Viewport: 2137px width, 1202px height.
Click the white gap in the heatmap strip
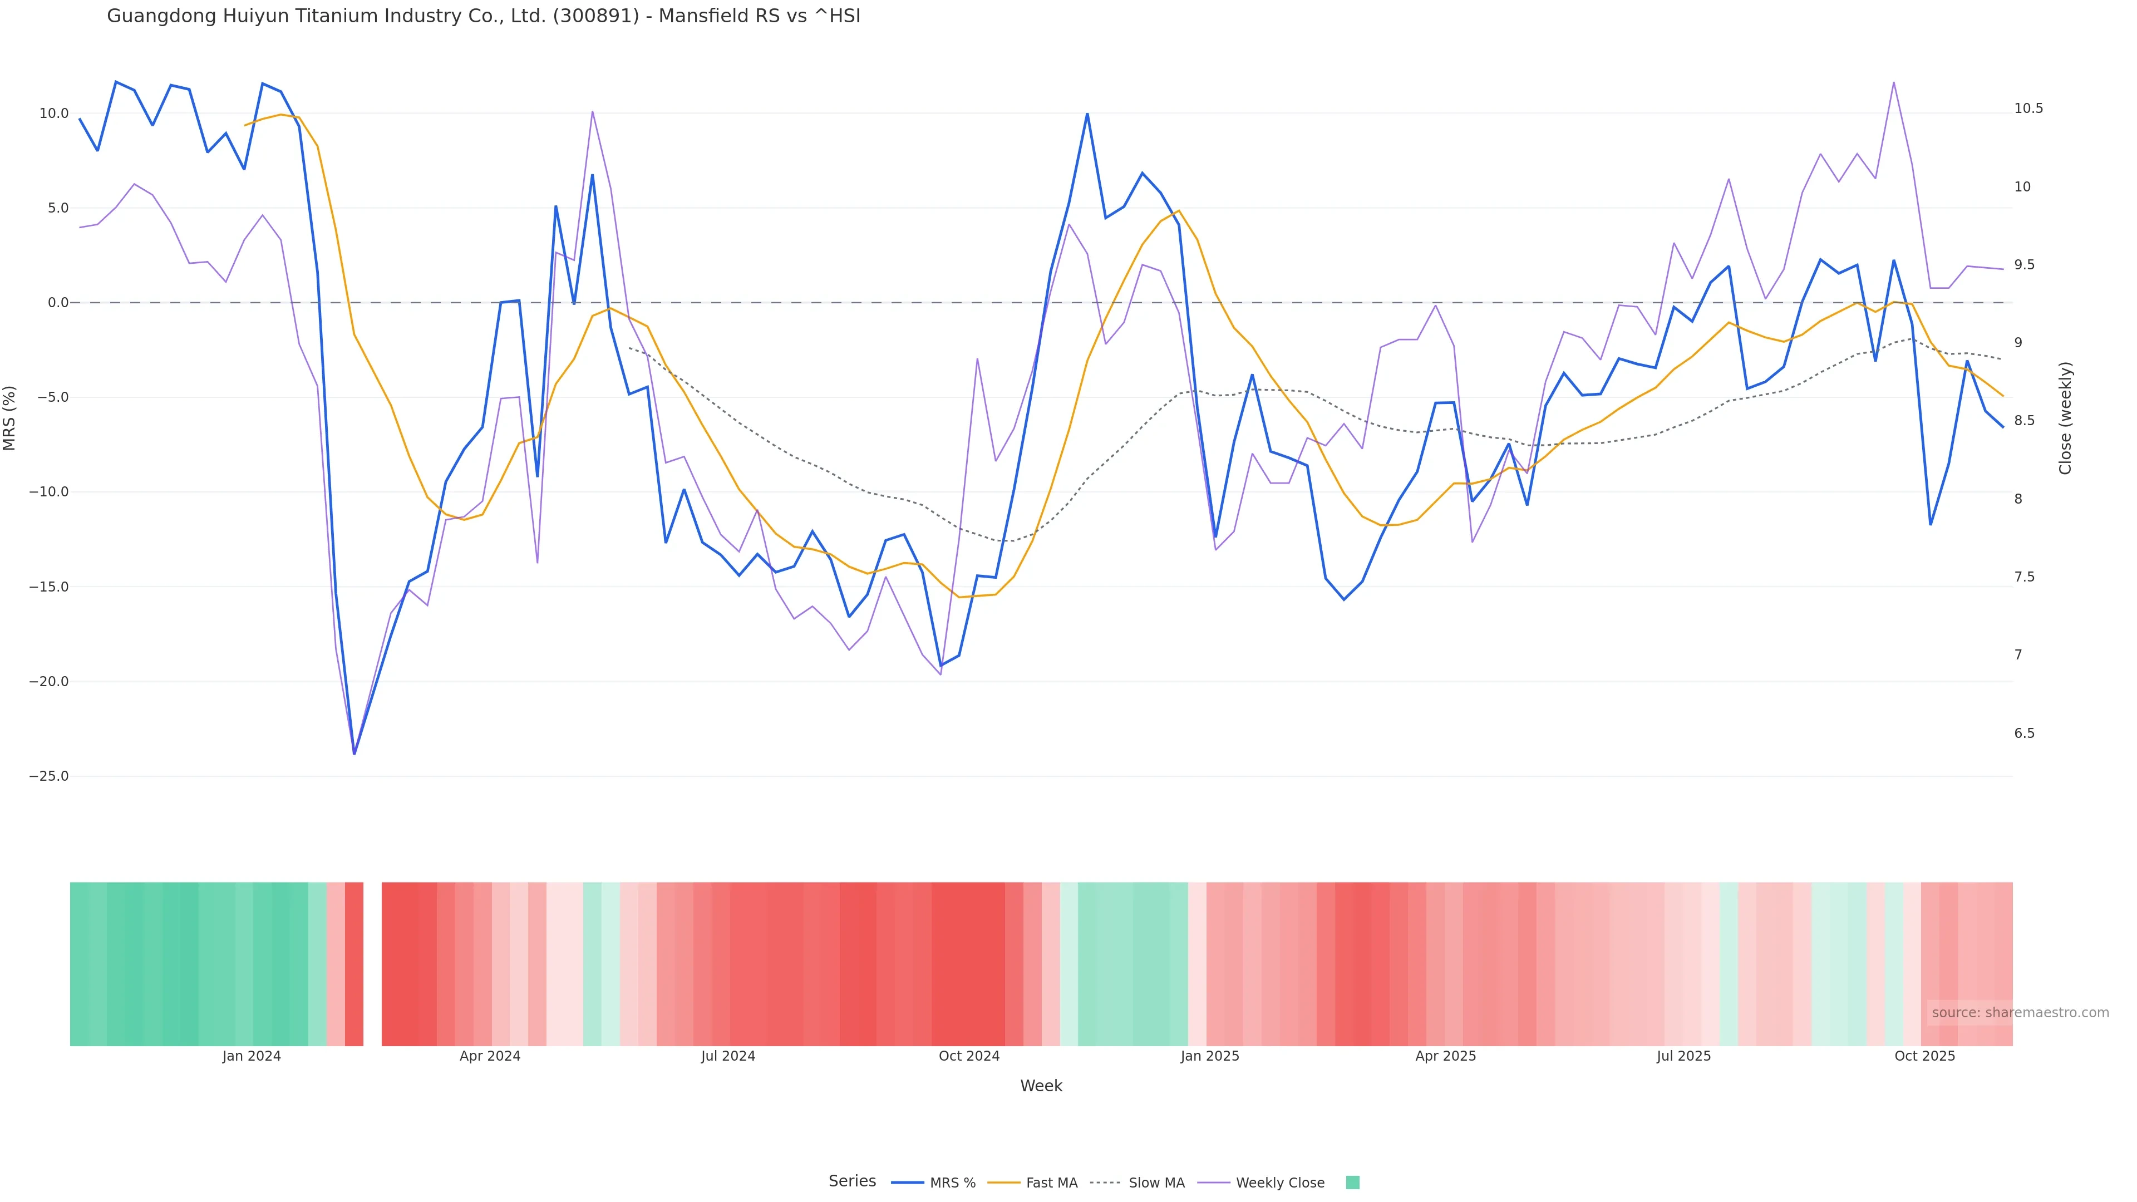[372, 963]
